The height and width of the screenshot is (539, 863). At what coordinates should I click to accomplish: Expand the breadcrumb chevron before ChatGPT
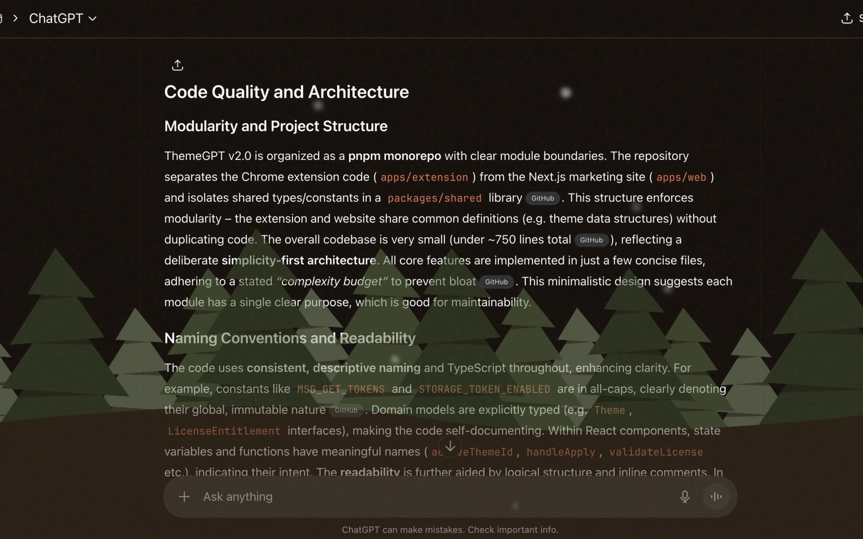16,18
